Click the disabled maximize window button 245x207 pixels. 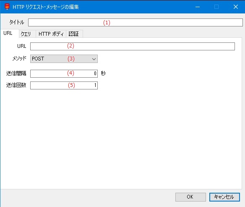pos(216,7)
